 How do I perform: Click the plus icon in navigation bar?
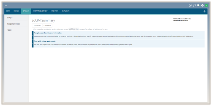tap(205, 11)
